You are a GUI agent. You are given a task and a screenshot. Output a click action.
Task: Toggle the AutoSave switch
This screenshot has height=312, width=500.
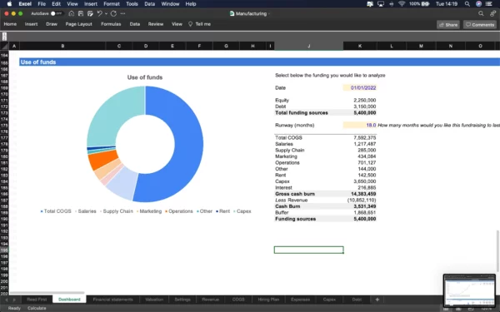point(57,13)
